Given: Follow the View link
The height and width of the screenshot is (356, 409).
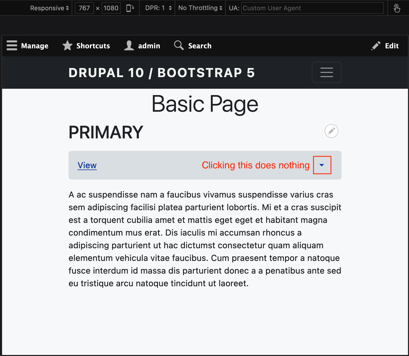Looking at the screenshot, I should pos(87,165).
